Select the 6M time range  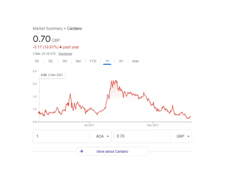[78, 61]
